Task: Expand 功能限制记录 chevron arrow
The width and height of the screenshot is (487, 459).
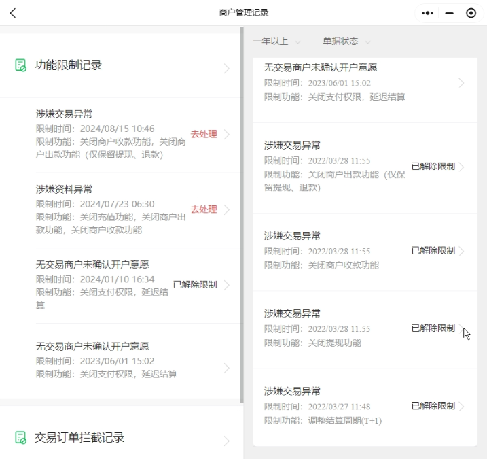Action: 227,69
